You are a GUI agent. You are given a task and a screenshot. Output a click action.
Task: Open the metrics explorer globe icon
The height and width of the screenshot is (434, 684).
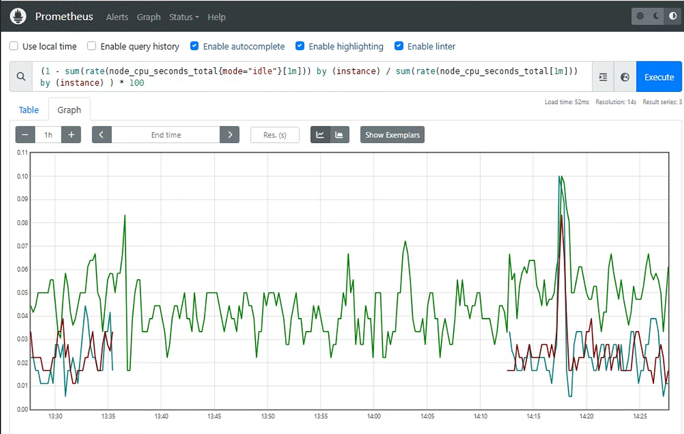(x=625, y=77)
